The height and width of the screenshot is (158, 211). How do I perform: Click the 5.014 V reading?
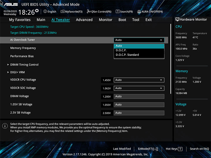point(197,115)
